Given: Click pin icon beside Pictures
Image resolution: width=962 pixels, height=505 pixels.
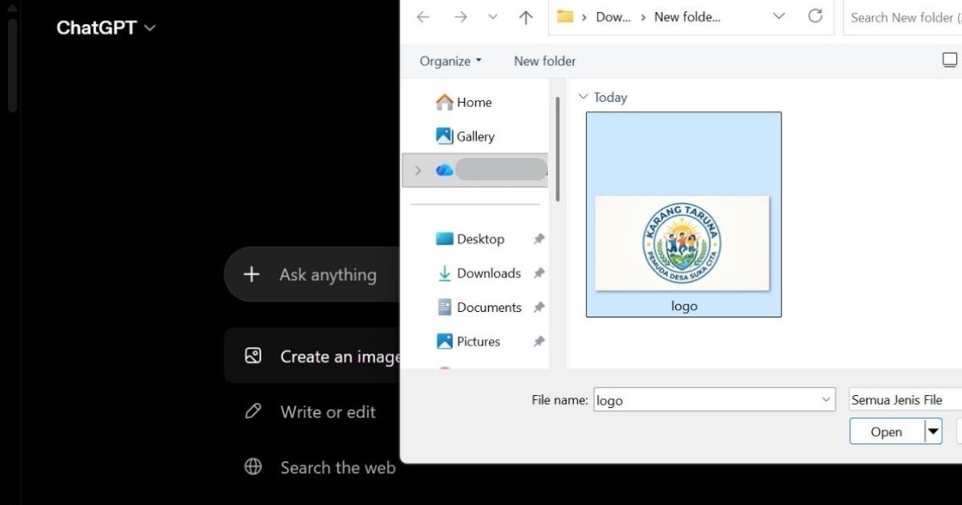Looking at the screenshot, I should [x=539, y=341].
